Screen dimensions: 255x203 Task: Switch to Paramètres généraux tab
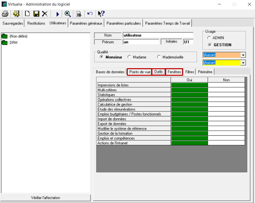86,23
